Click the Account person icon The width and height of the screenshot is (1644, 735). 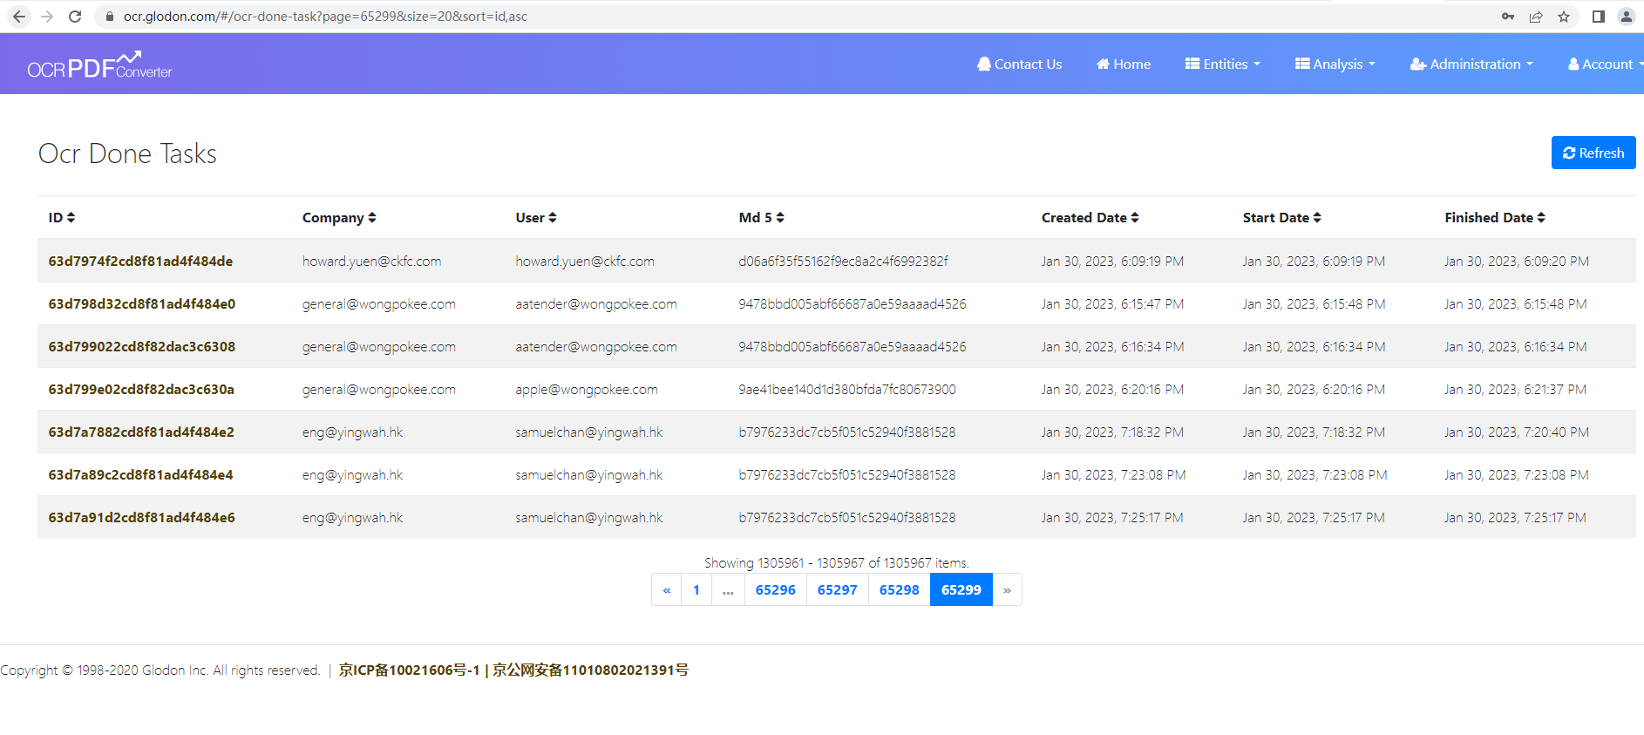point(1573,64)
